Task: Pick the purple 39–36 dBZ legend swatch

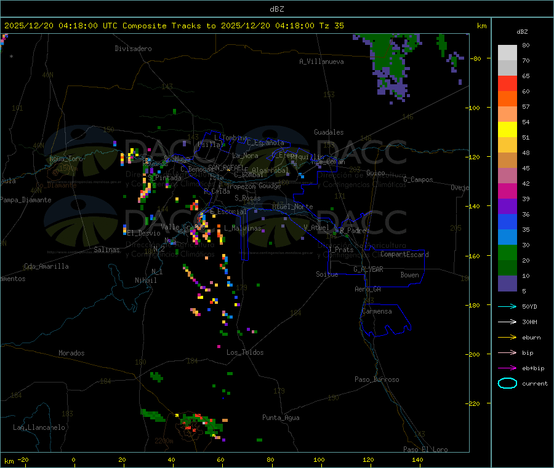Action: click(x=507, y=207)
